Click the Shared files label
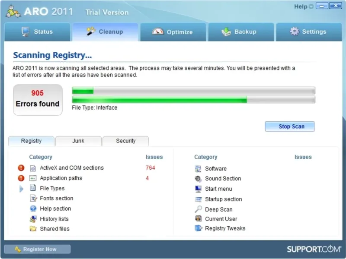The image size is (346, 259). [55, 229]
